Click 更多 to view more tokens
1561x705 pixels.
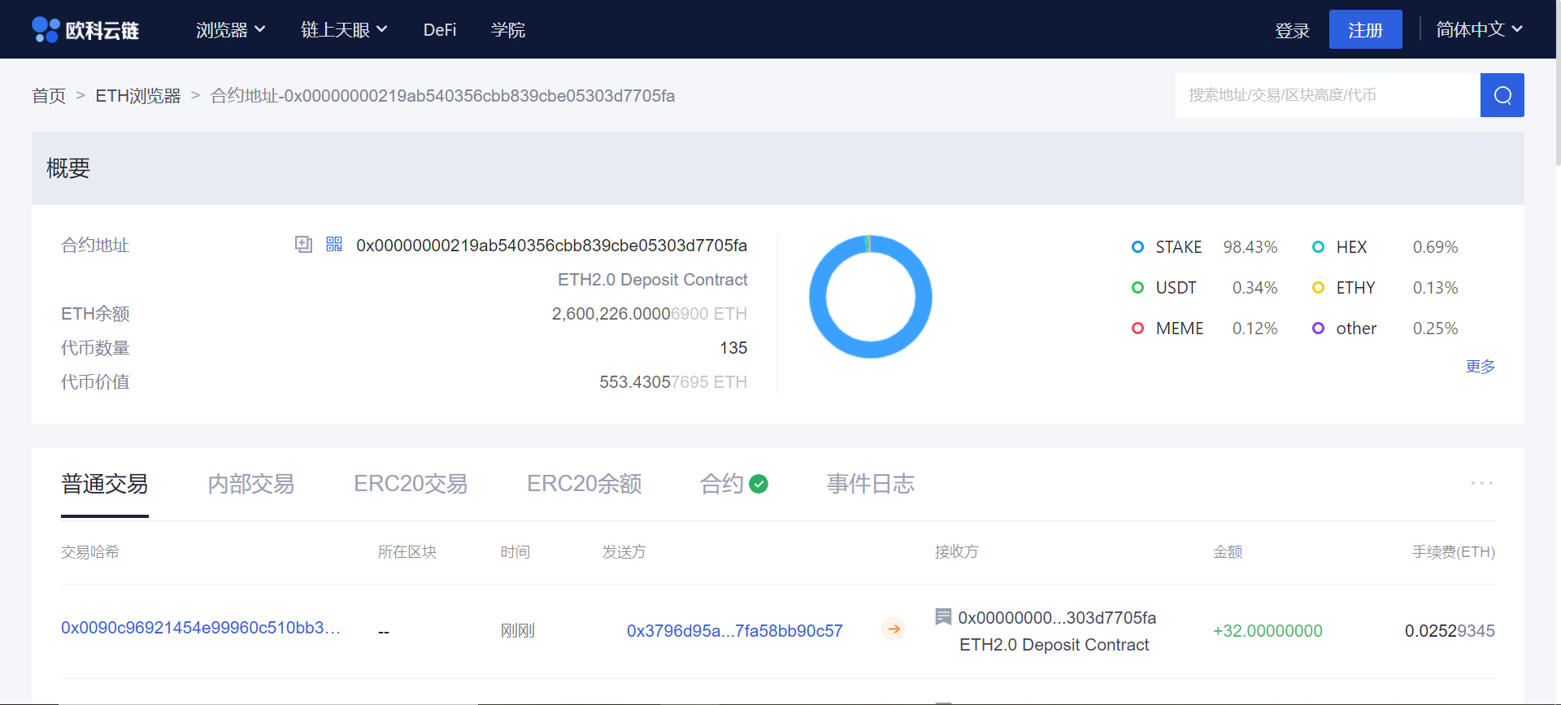pos(1480,367)
